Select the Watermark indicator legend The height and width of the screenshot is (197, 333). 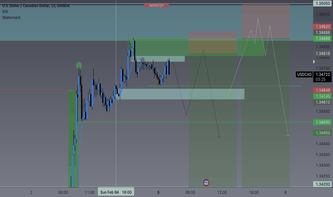point(11,18)
